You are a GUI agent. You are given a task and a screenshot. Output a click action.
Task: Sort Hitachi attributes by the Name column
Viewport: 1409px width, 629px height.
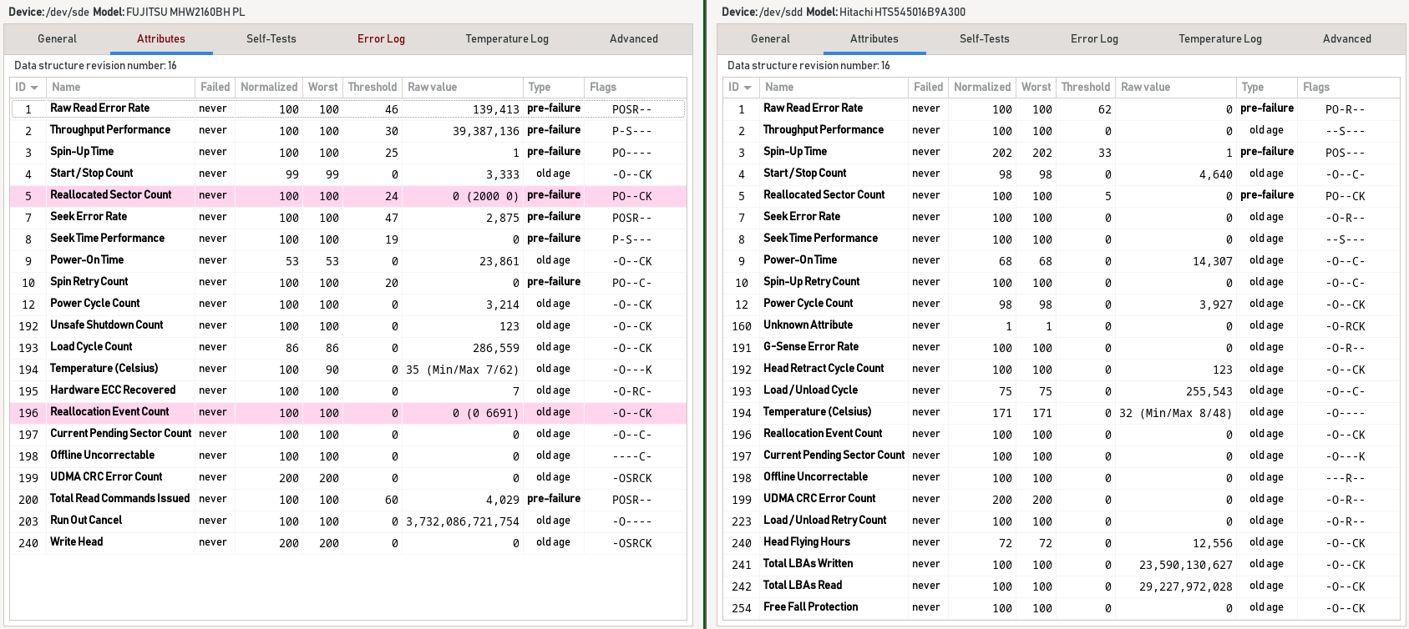click(x=834, y=87)
